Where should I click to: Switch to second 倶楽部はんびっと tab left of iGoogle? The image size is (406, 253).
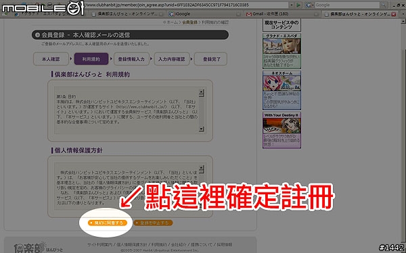point(127,14)
